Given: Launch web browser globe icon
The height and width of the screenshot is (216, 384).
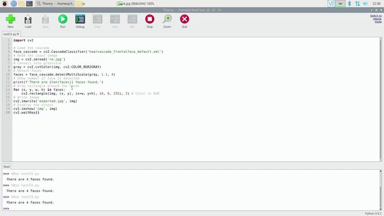Looking at the screenshot, I should [13, 4].
